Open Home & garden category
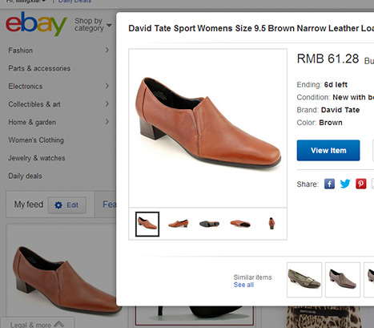The image size is (374, 328). click(x=32, y=122)
